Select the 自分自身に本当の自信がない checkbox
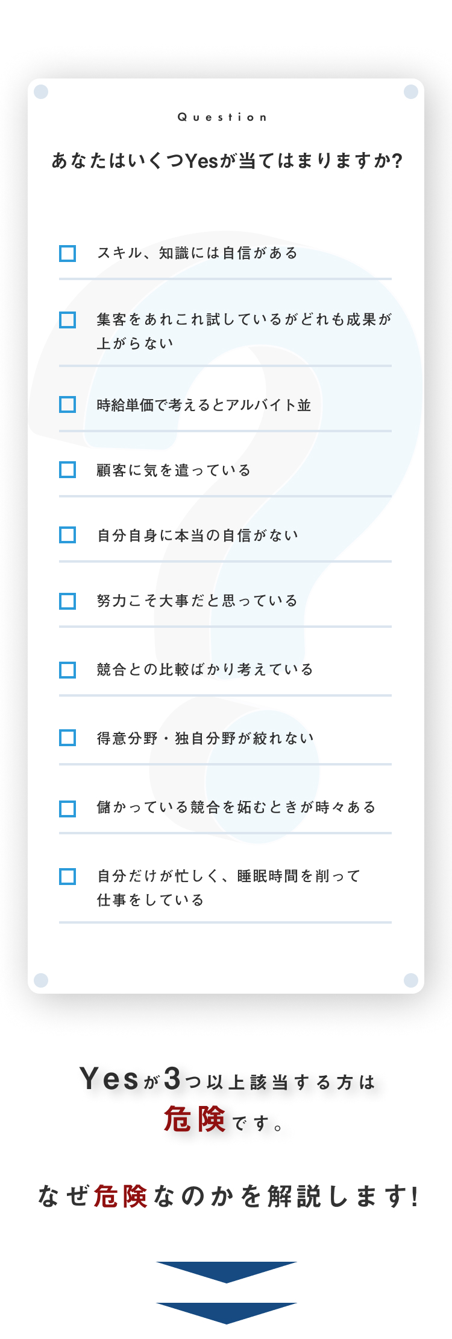The width and height of the screenshot is (452, 1339). (x=67, y=535)
